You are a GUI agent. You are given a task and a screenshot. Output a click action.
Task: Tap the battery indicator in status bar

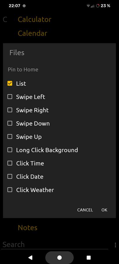(x=103, y=6)
